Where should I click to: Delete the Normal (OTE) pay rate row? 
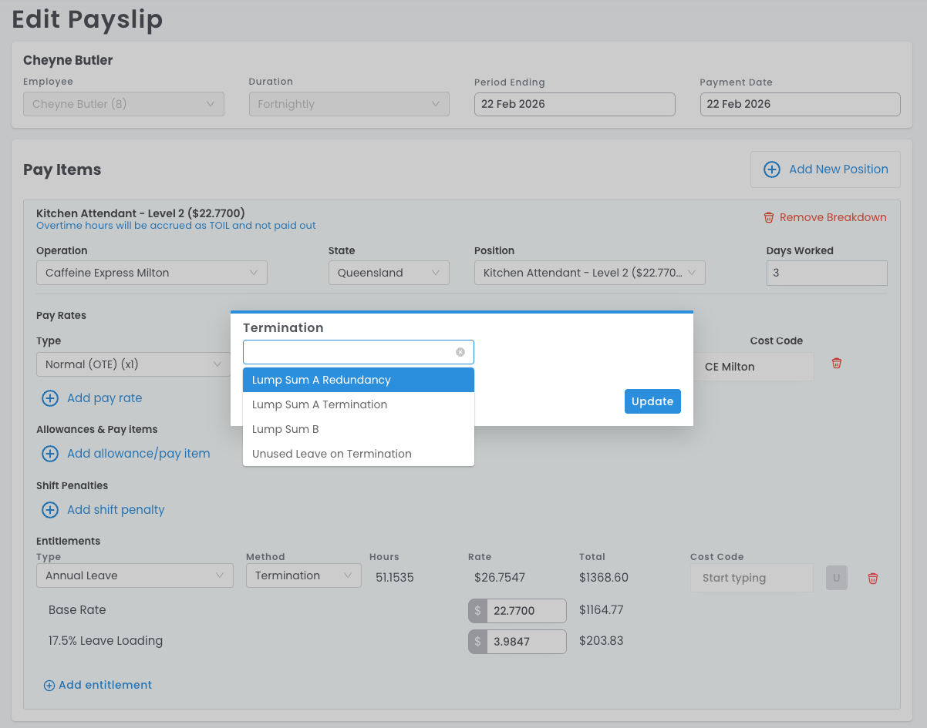pyautogui.click(x=836, y=363)
